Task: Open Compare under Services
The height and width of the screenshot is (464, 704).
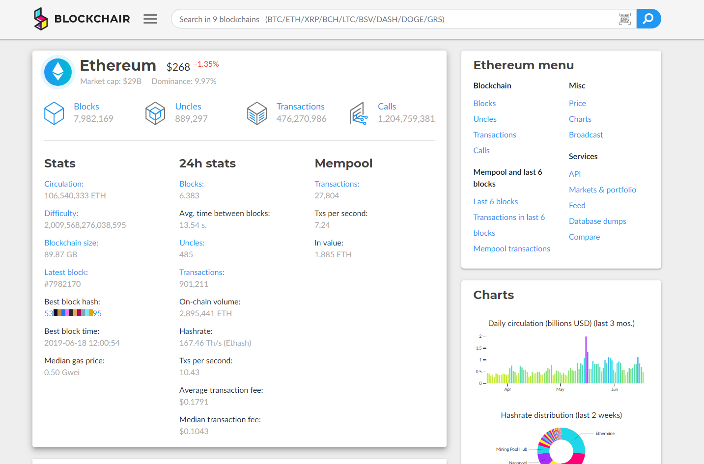Action: (585, 237)
